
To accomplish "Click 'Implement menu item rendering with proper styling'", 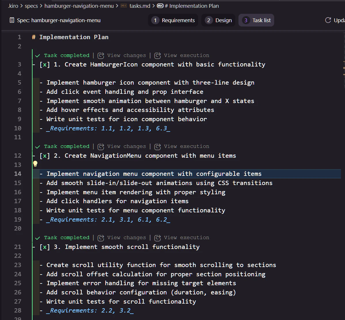I will pyautogui.click(x=136, y=193).
